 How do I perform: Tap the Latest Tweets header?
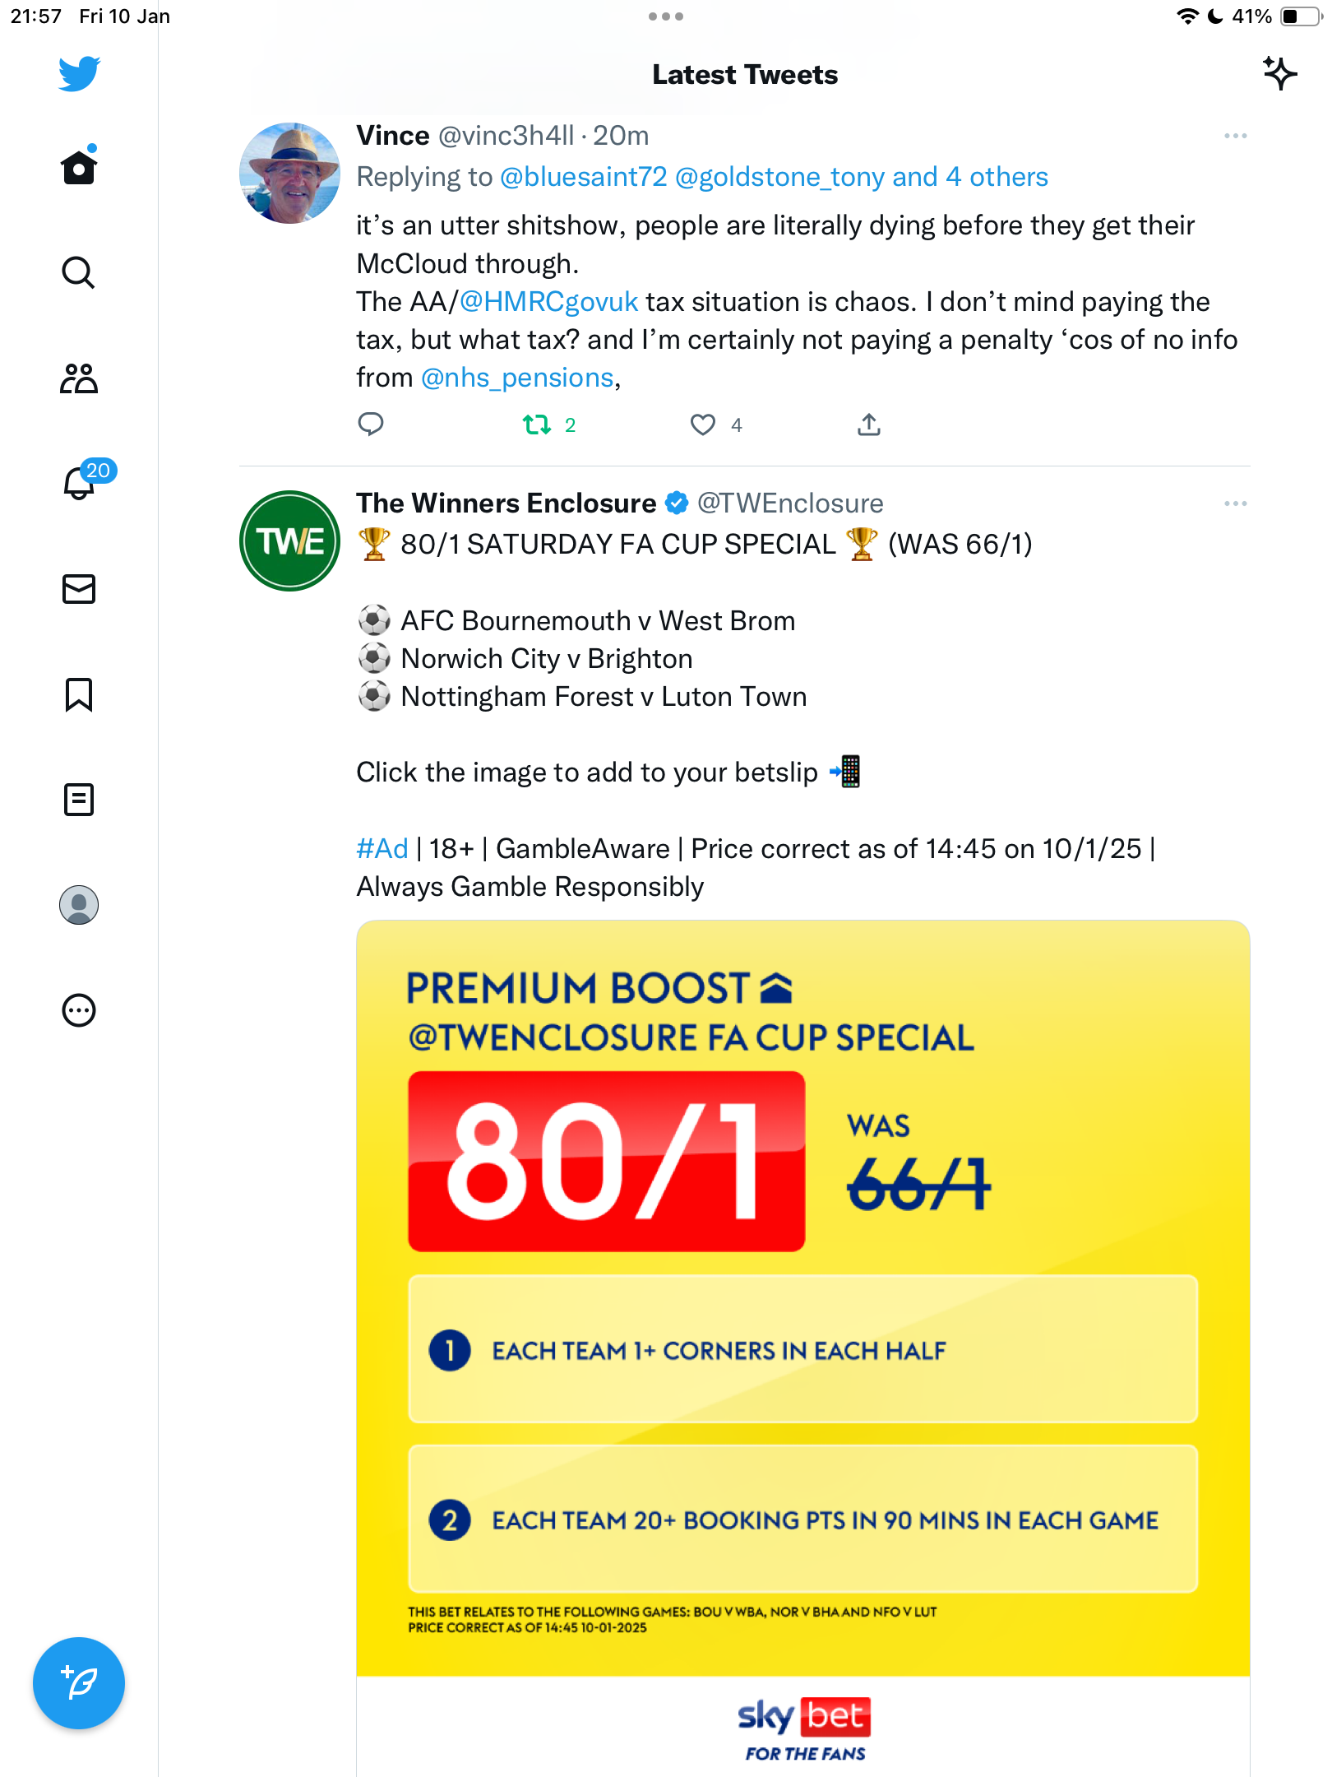(745, 75)
